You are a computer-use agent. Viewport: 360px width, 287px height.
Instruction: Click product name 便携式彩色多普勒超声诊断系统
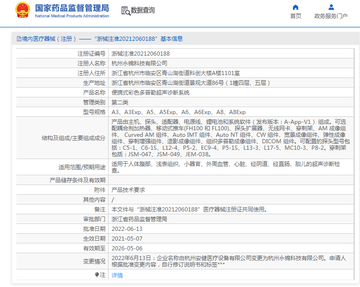[x=151, y=93]
